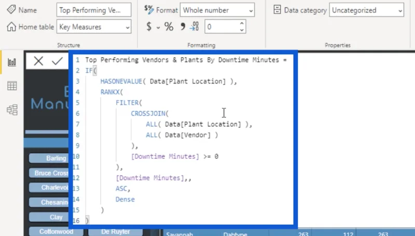This screenshot has height=236, width=415.
Task: Select Chesaning slicer button
Action: [x=49, y=202]
